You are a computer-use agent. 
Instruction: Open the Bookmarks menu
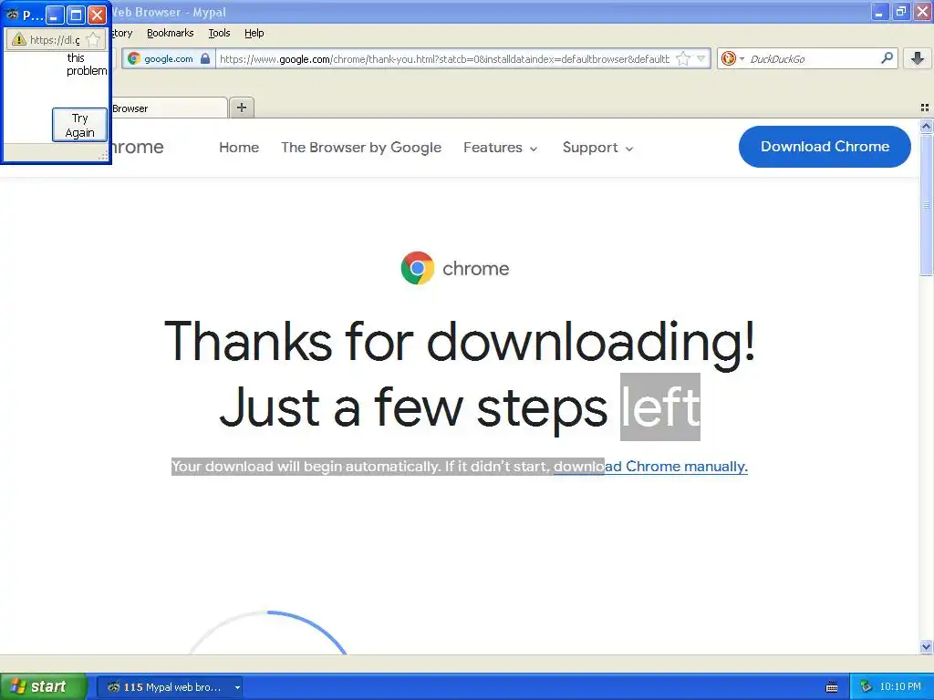coord(170,33)
